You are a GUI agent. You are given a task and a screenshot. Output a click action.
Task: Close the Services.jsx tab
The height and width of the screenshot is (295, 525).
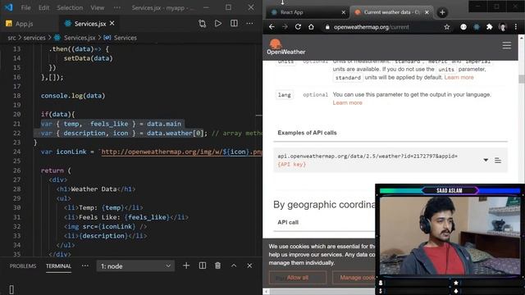click(112, 24)
